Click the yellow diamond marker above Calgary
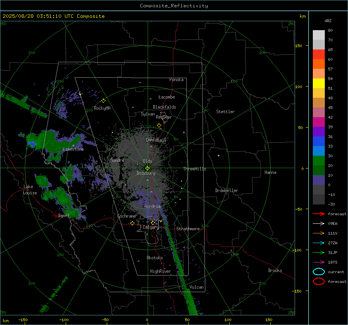The width and height of the screenshot is (348, 325). pos(153,223)
